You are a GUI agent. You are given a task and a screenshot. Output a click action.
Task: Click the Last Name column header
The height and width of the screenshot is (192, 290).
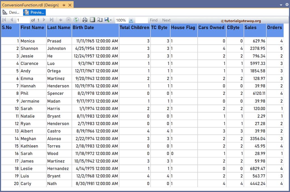[x=59, y=30]
